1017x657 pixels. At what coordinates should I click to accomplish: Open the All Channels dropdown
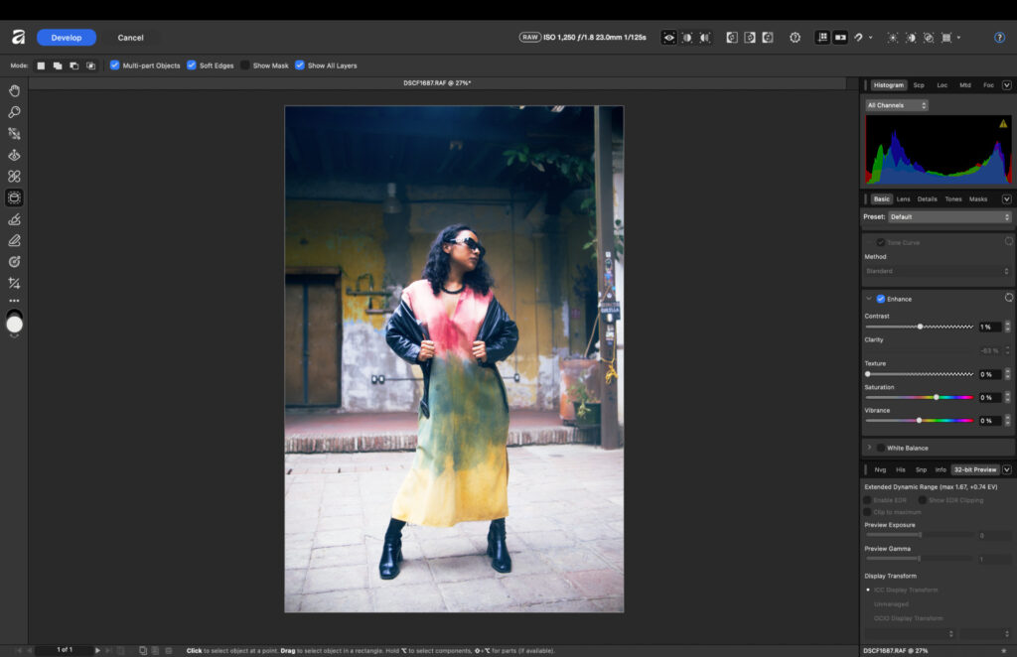tap(897, 105)
